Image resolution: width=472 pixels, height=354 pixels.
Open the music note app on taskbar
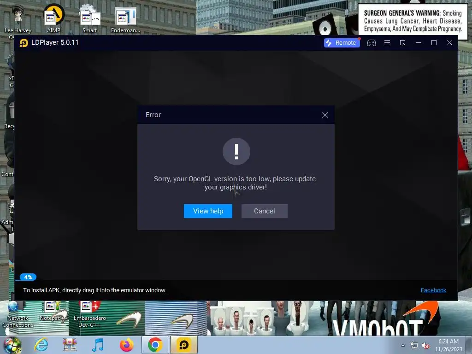click(x=98, y=345)
